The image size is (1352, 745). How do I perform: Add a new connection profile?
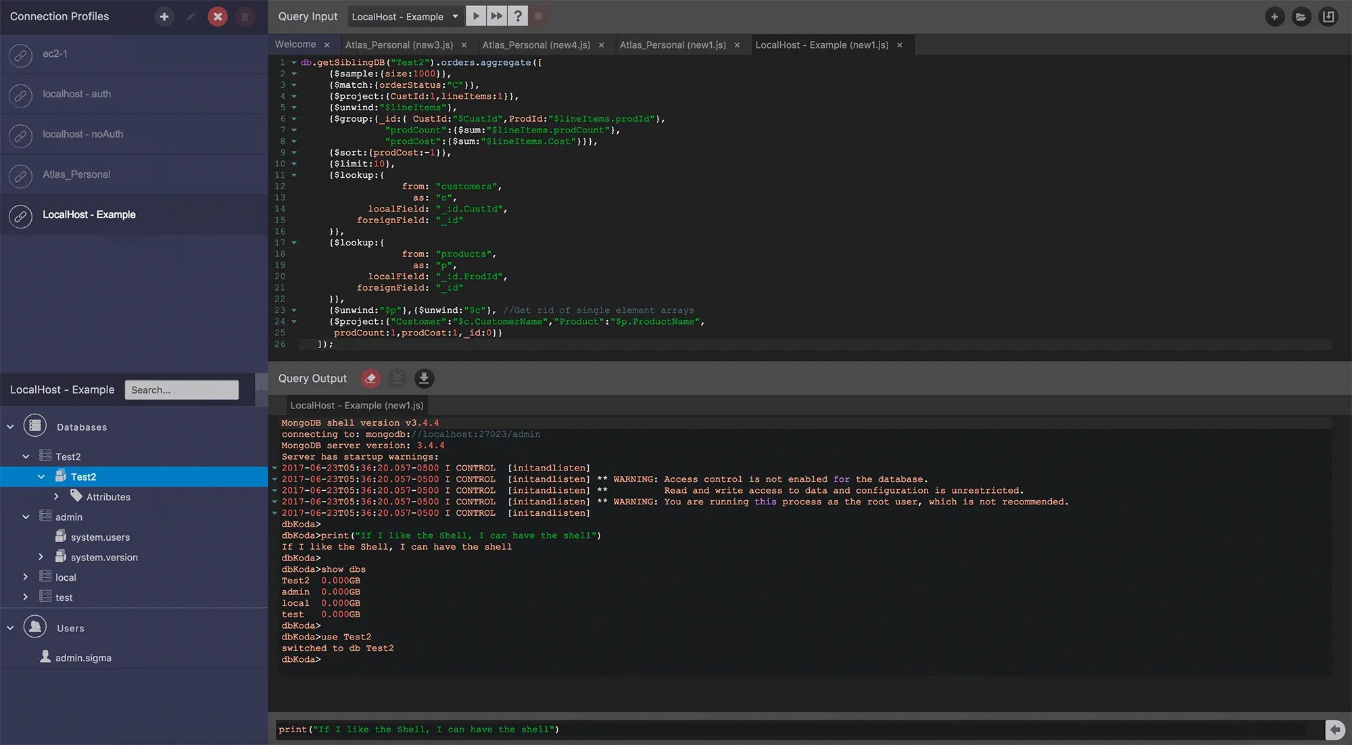click(x=164, y=16)
